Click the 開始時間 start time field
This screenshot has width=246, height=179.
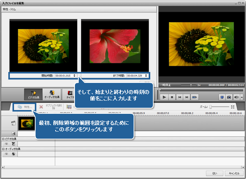coord(64,76)
